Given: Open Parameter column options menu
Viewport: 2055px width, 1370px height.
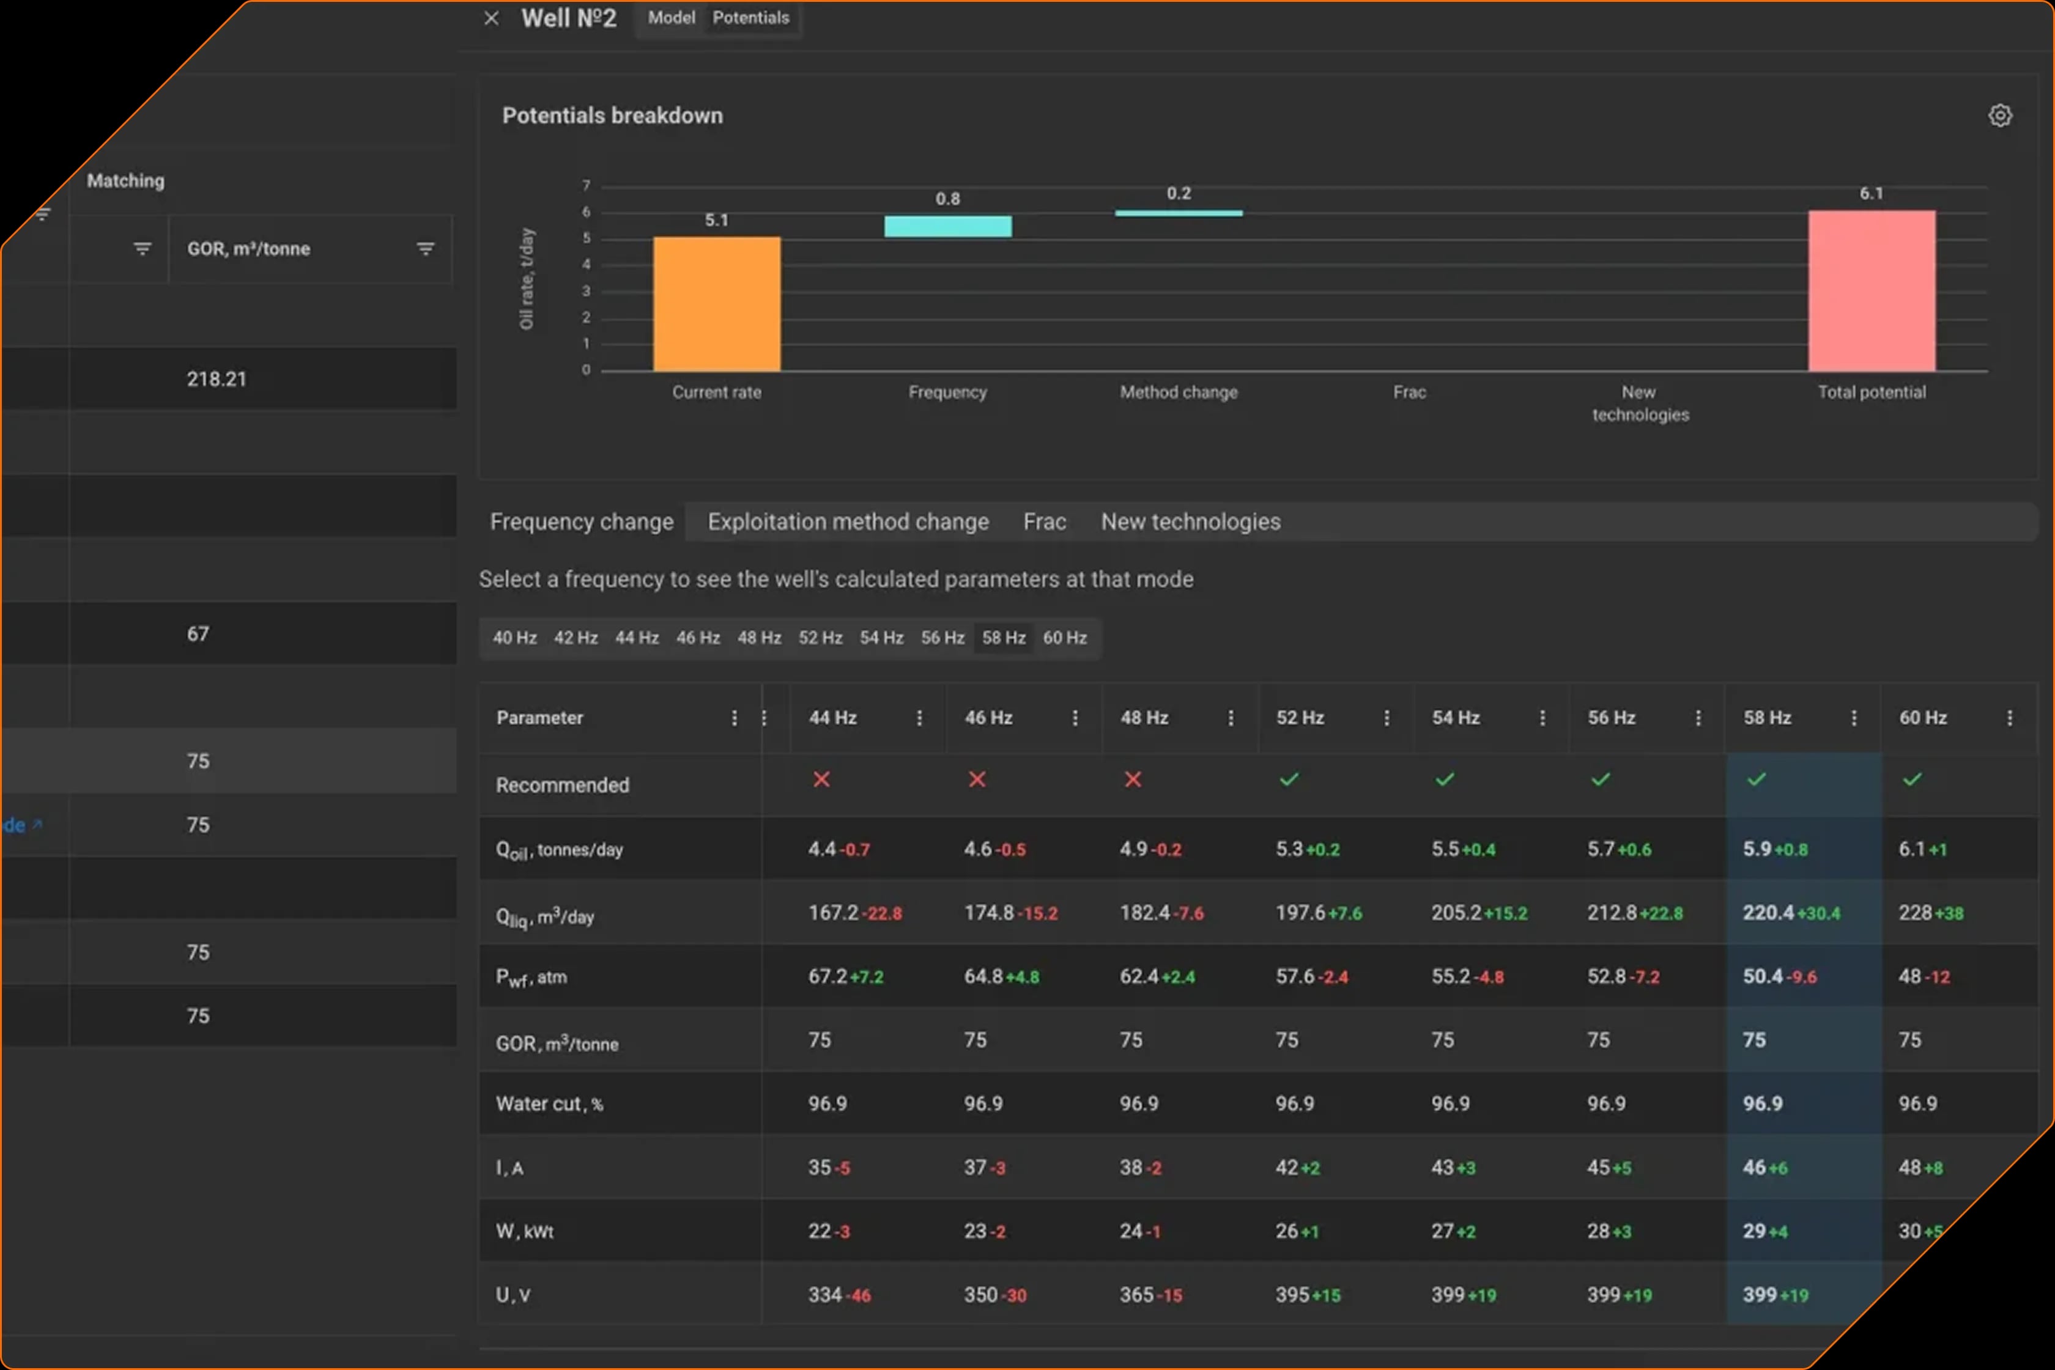Looking at the screenshot, I should point(735,718).
